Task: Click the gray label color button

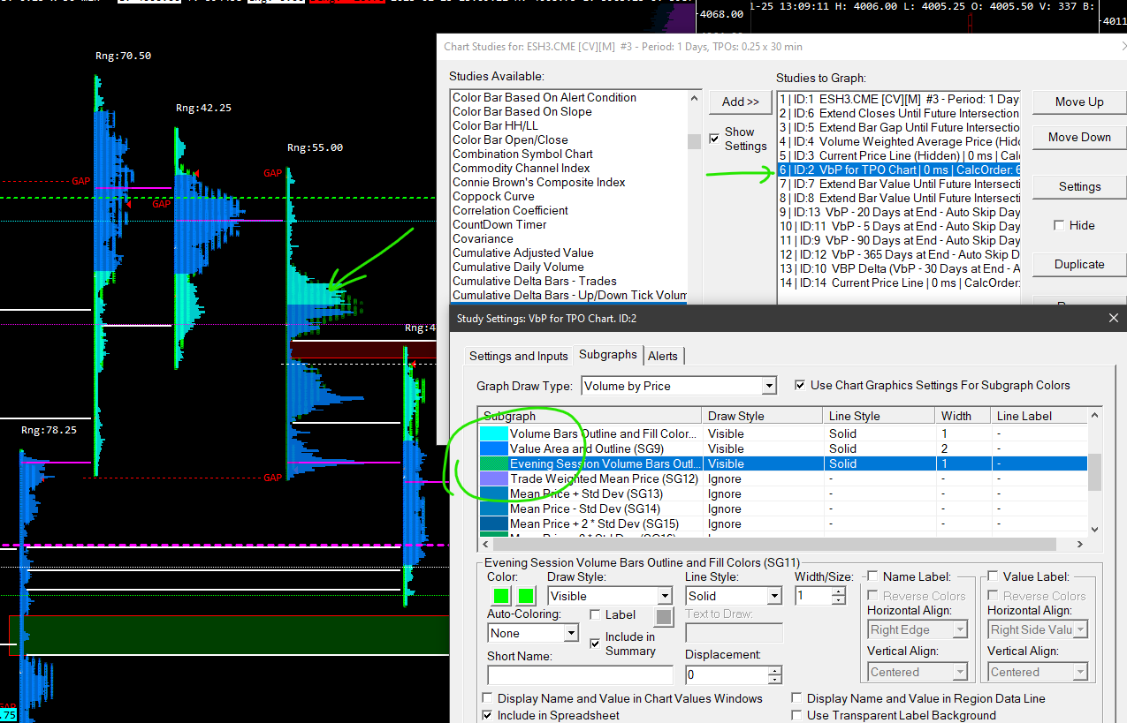Action: 664,616
